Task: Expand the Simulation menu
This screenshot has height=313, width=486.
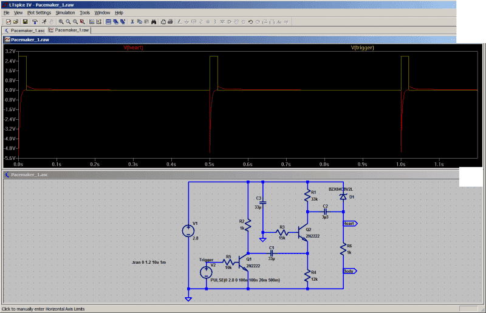Action: [65, 12]
